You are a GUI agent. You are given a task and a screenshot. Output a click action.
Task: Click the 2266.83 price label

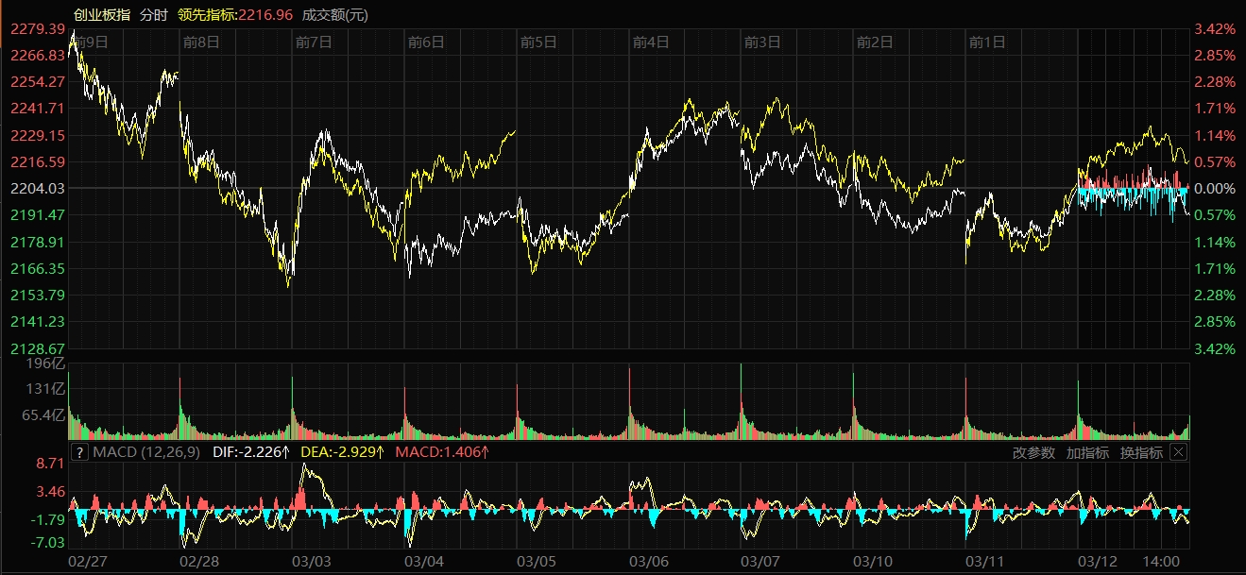38,56
